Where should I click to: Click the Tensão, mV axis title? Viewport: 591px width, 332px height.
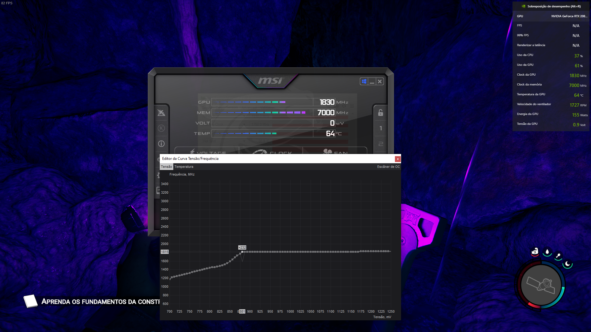pos(382,317)
